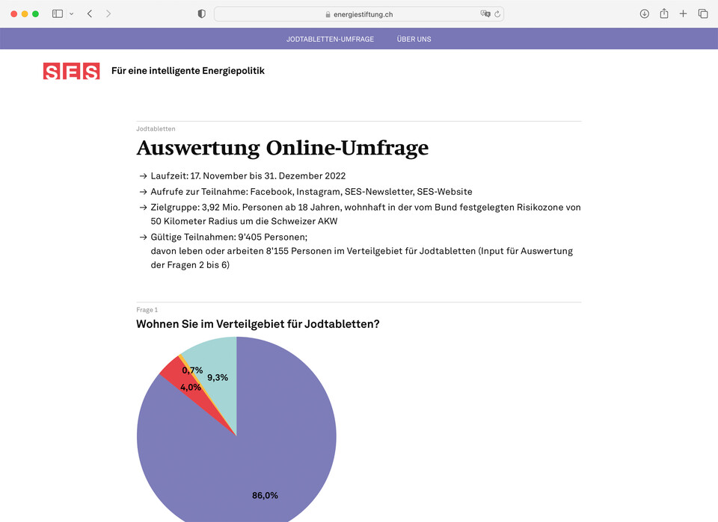Click the red SES logo

click(71, 71)
